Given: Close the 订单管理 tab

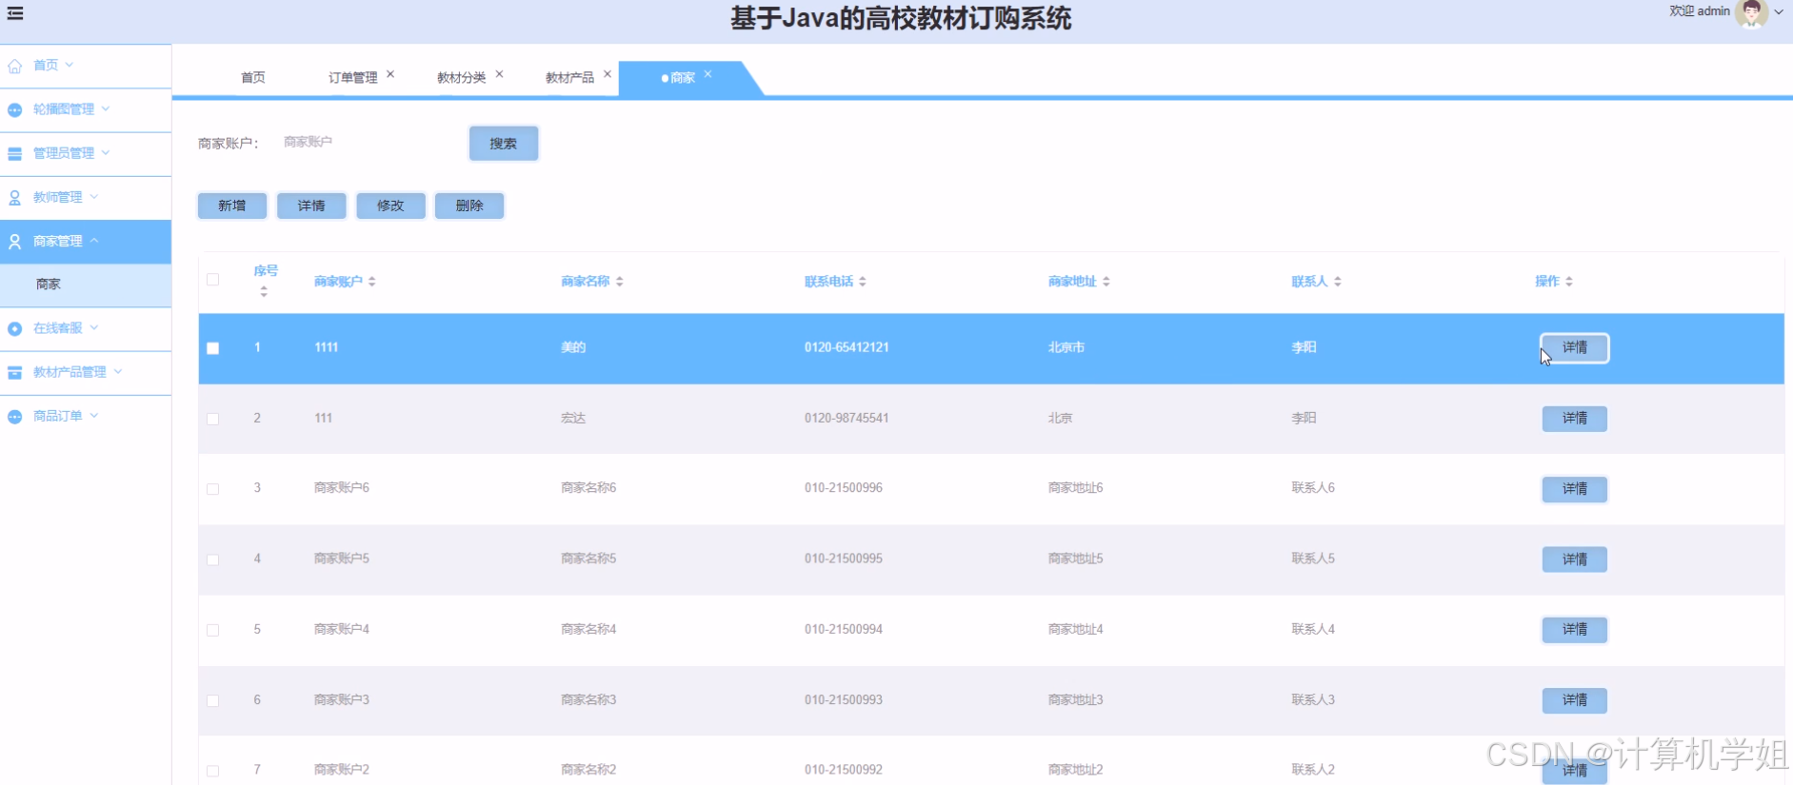Looking at the screenshot, I should pyautogui.click(x=390, y=74).
